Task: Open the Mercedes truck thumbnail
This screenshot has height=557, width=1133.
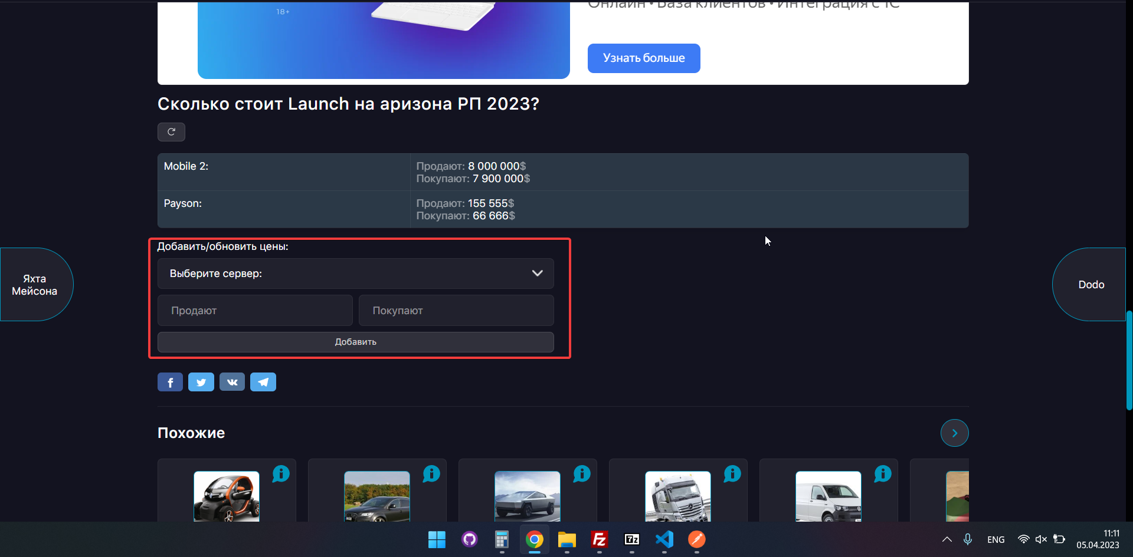Action: tap(678, 496)
